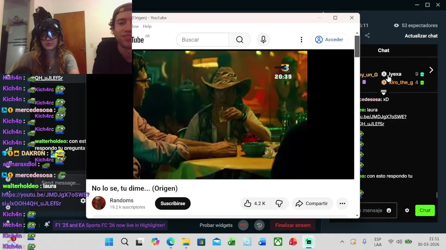This screenshot has height=250, width=446.
Task: Open the overlay chat gear icon
Action: click(83, 201)
